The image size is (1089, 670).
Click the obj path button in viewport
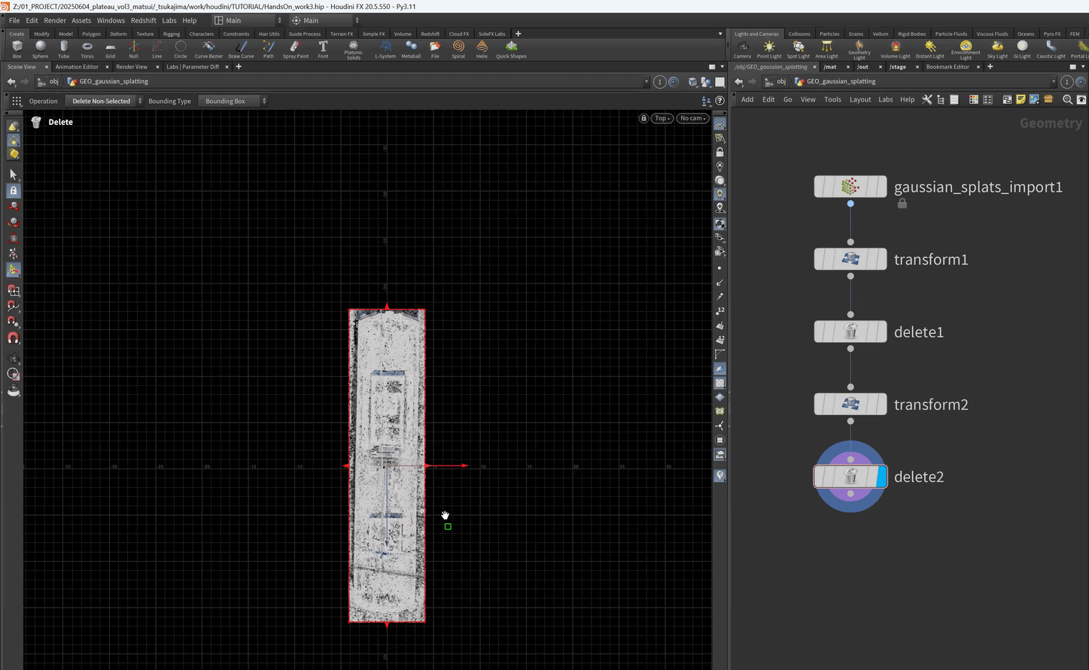50,81
